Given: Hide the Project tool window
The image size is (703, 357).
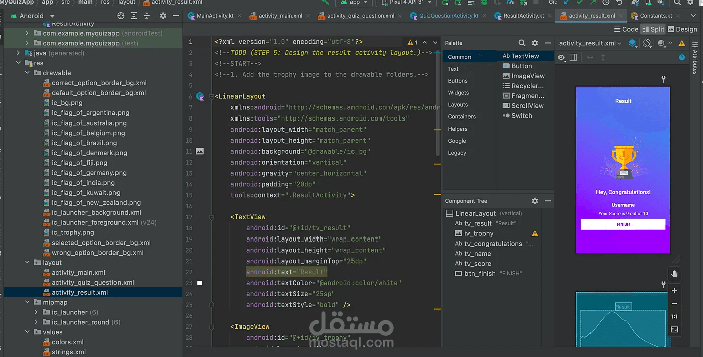Looking at the screenshot, I should [x=176, y=16].
